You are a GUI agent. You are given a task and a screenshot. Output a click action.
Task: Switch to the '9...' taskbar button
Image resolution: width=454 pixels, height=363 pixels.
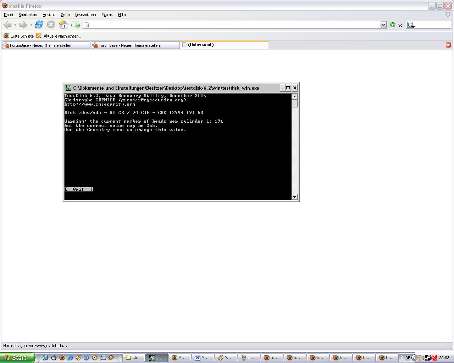(226, 358)
